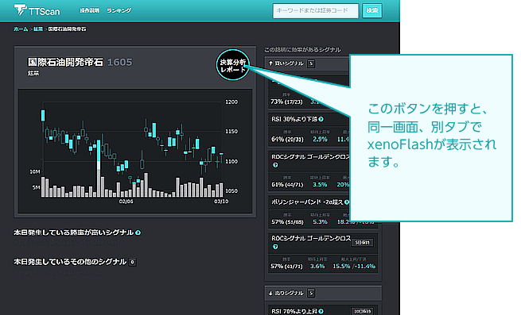The width and height of the screenshot is (521, 315).
Task: Expand the 買いシグナル count badge
Action: pos(311,63)
